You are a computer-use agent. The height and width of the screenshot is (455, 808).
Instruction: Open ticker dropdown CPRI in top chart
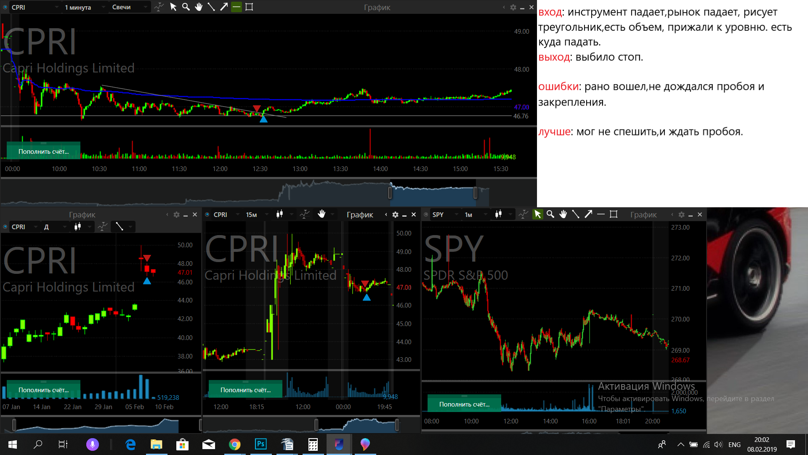tap(35, 7)
